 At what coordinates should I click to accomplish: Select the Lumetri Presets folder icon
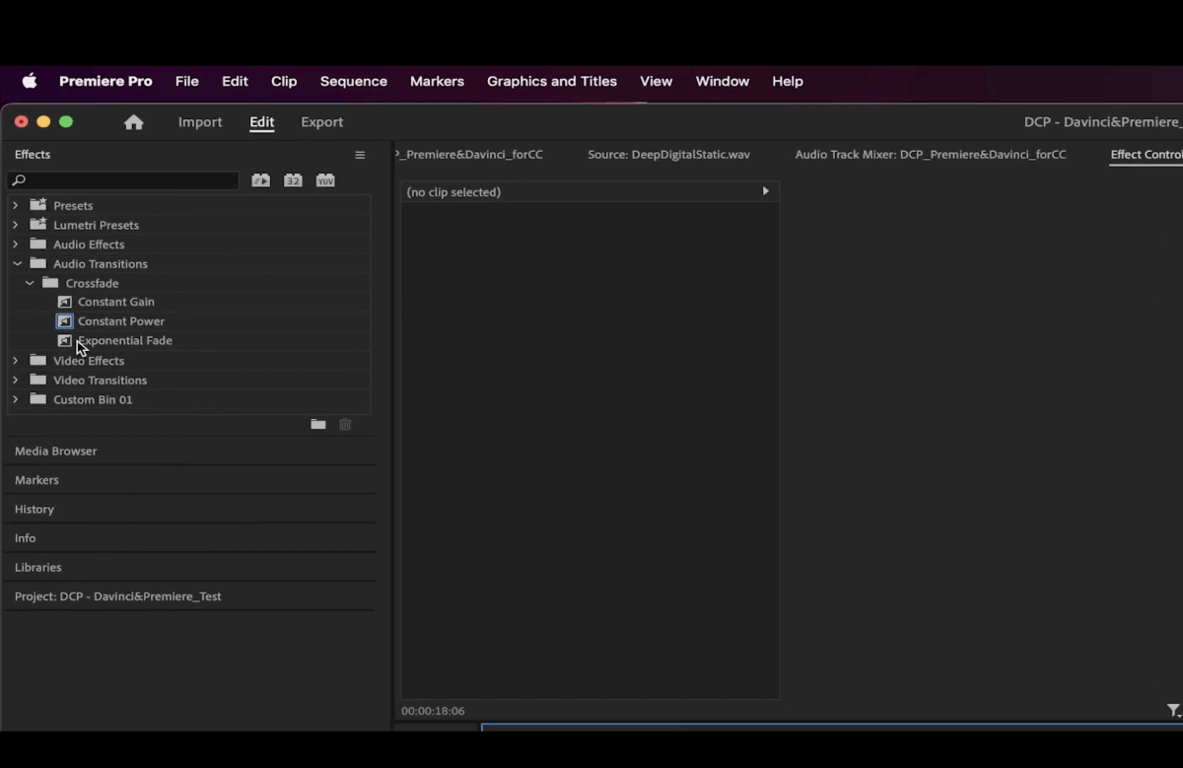pos(38,224)
